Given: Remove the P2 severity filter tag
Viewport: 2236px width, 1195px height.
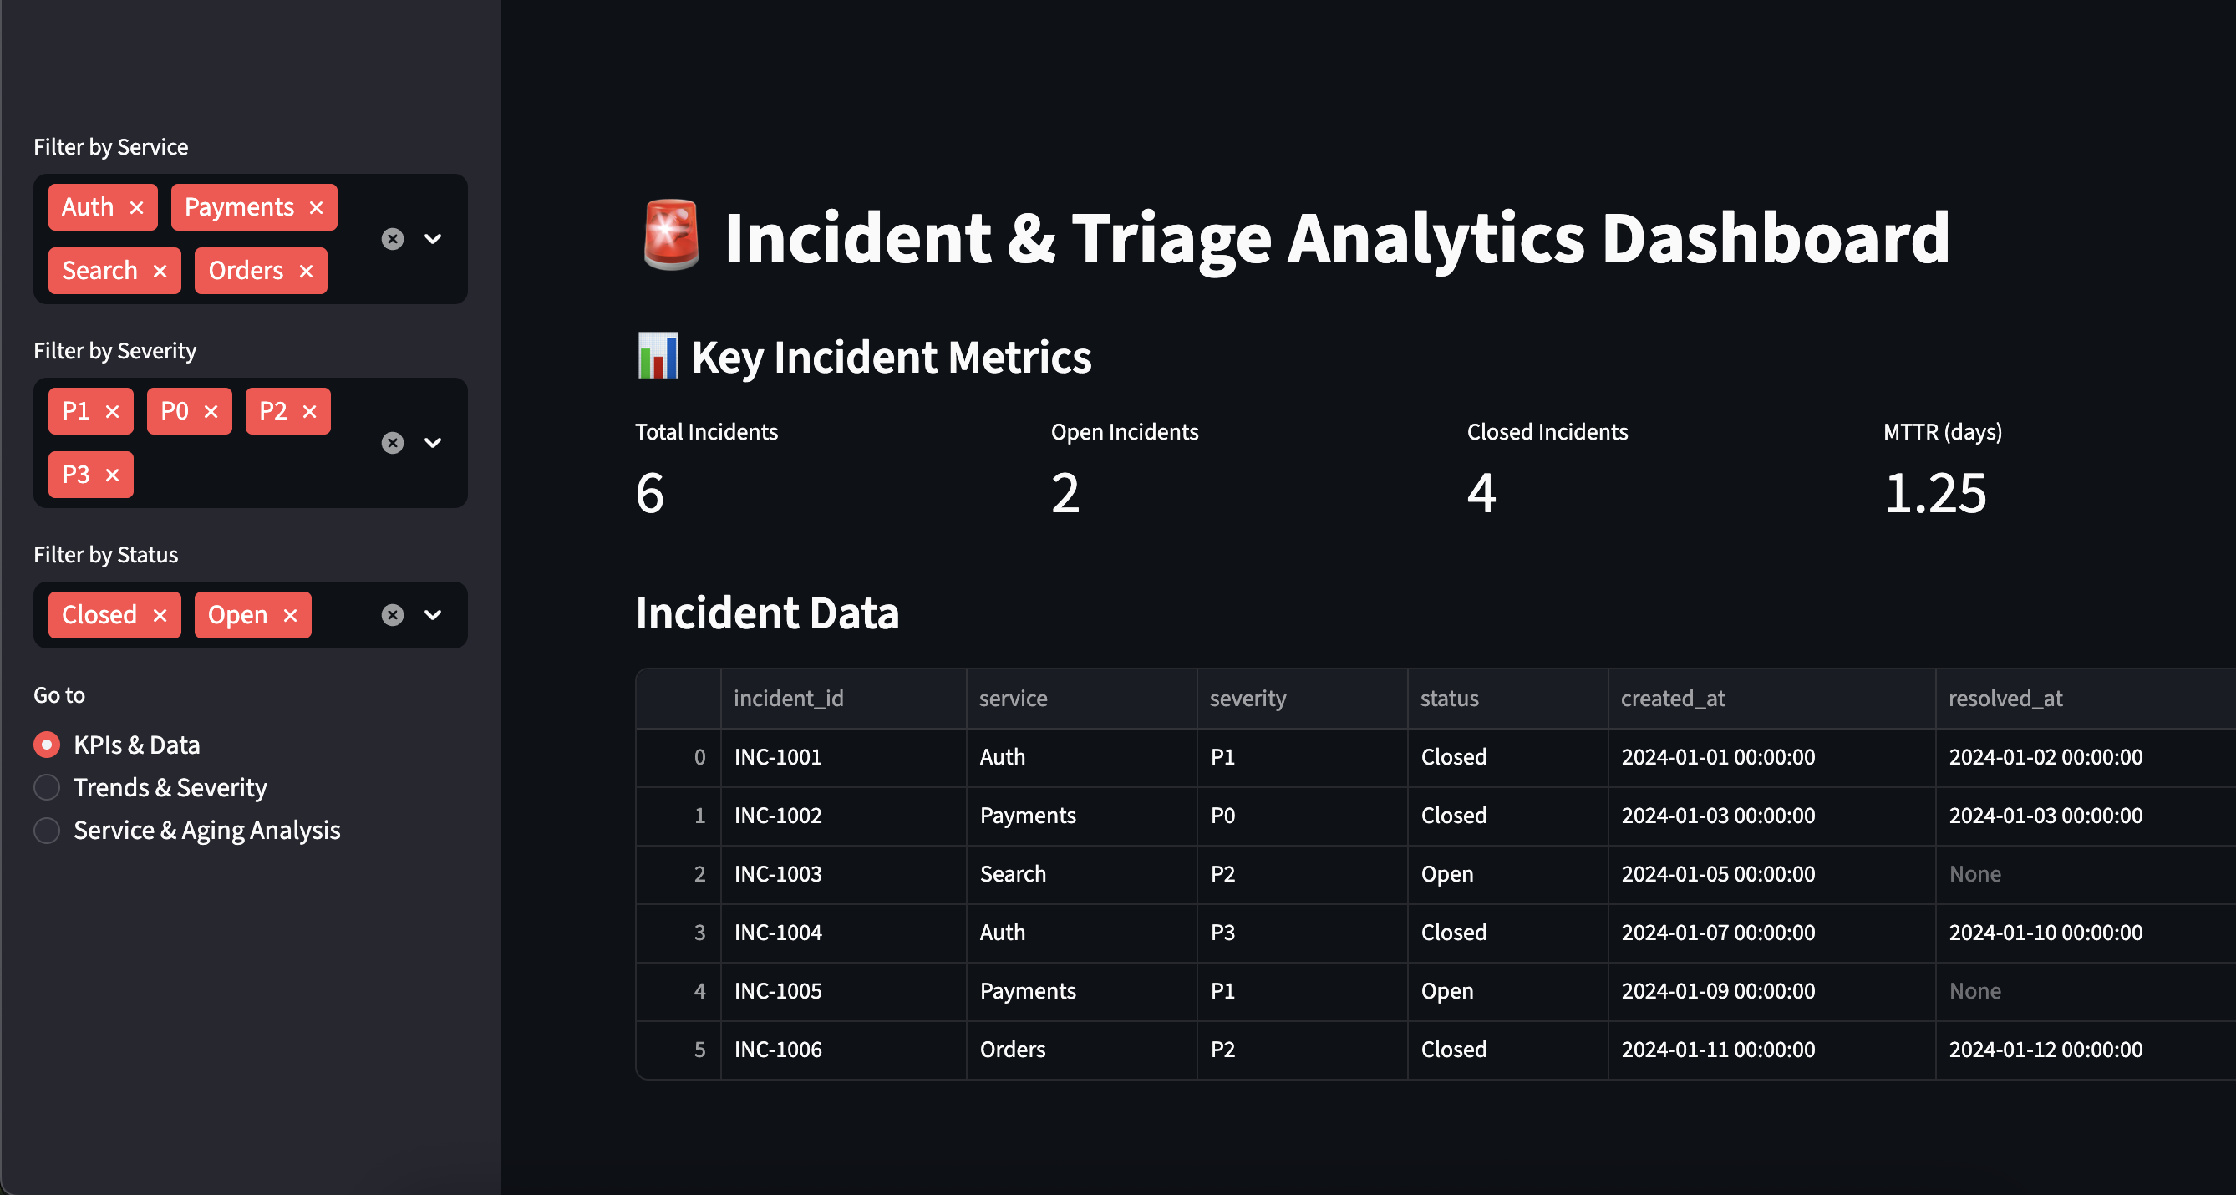Looking at the screenshot, I should tap(310, 410).
